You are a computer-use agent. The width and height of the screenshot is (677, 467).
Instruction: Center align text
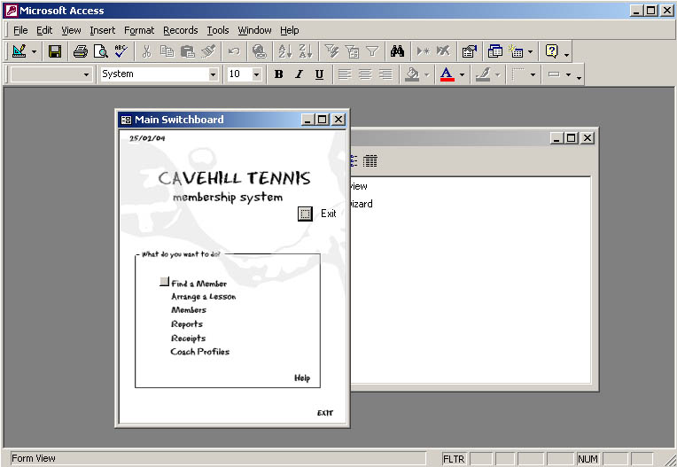[365, 74]
